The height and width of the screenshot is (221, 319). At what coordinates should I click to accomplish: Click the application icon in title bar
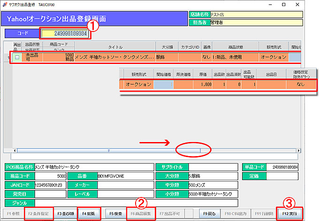[5, 4]
